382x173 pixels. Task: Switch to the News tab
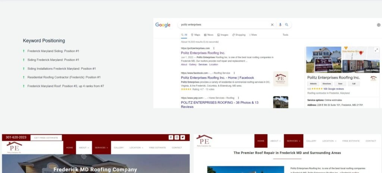pyautogui.click(x=209, y=35)
